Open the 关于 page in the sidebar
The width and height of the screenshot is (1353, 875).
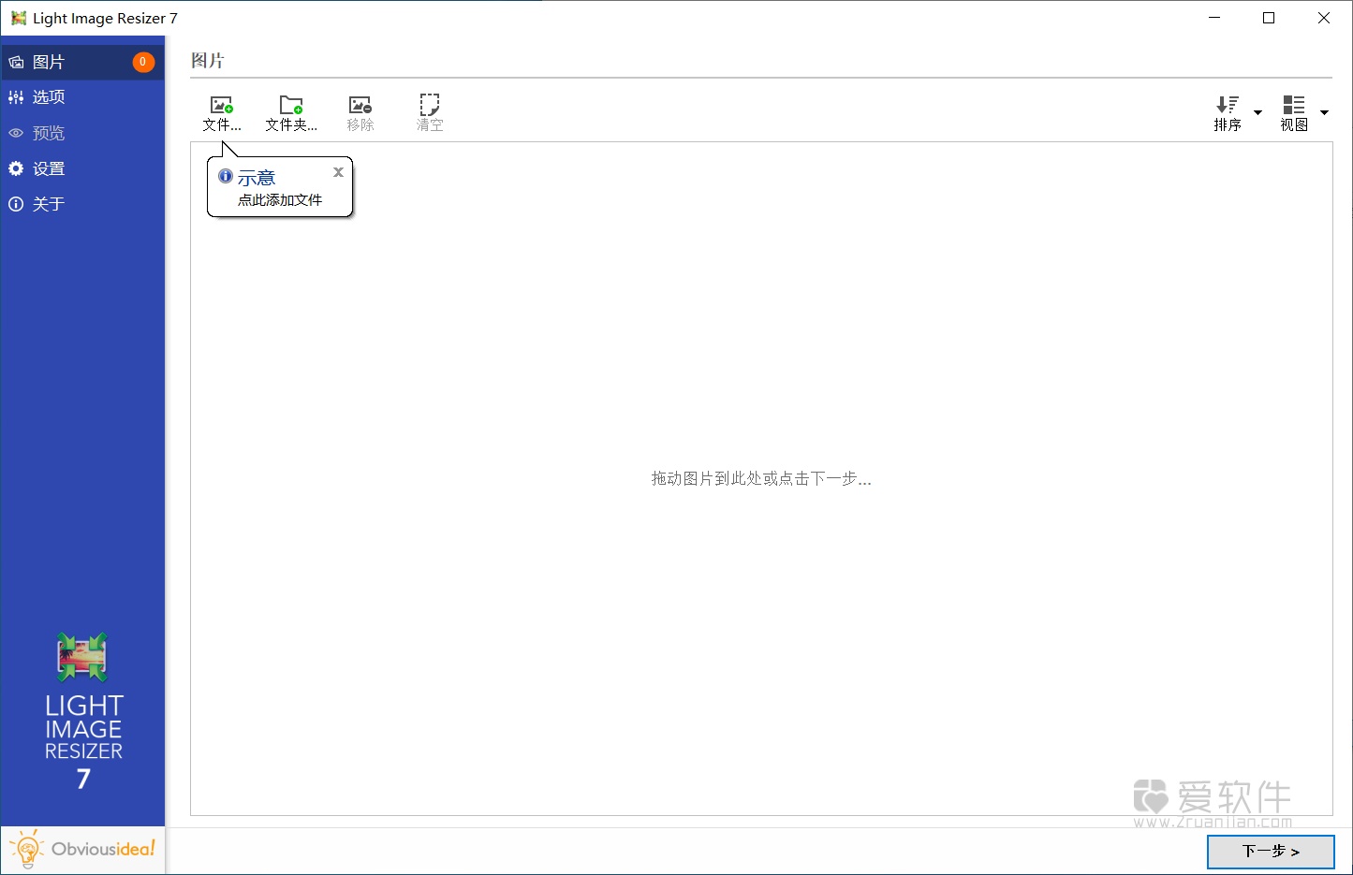(82, 204)
